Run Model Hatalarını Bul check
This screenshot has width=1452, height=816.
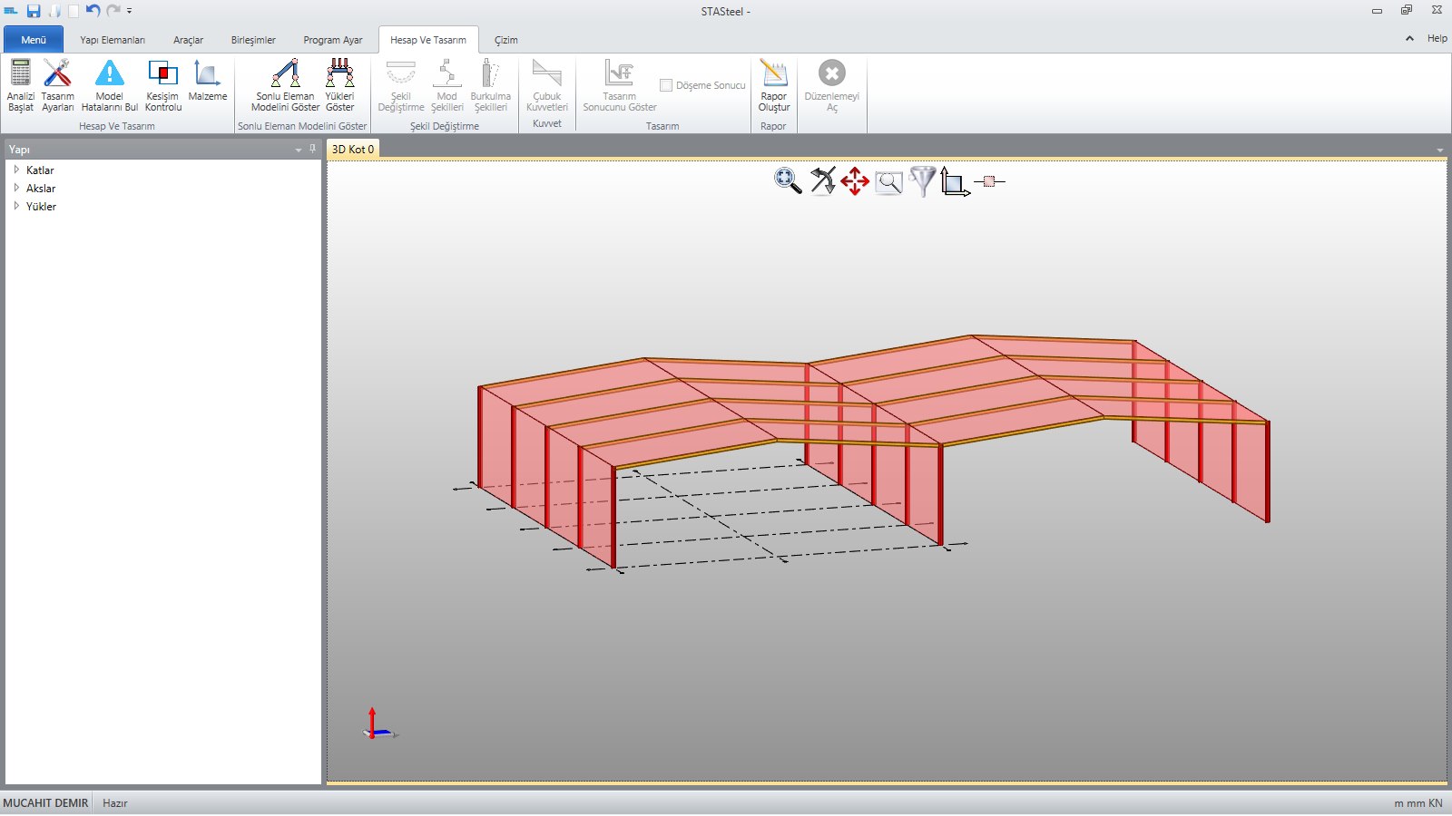(110, 84)
